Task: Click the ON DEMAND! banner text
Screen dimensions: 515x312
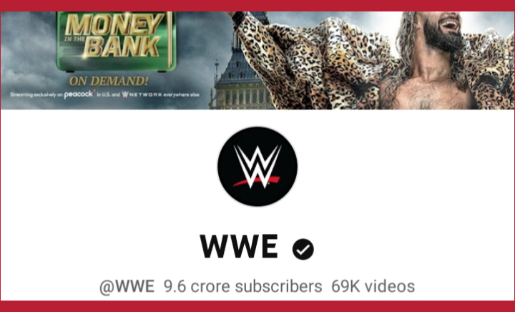Action: [x=109, y=81]
